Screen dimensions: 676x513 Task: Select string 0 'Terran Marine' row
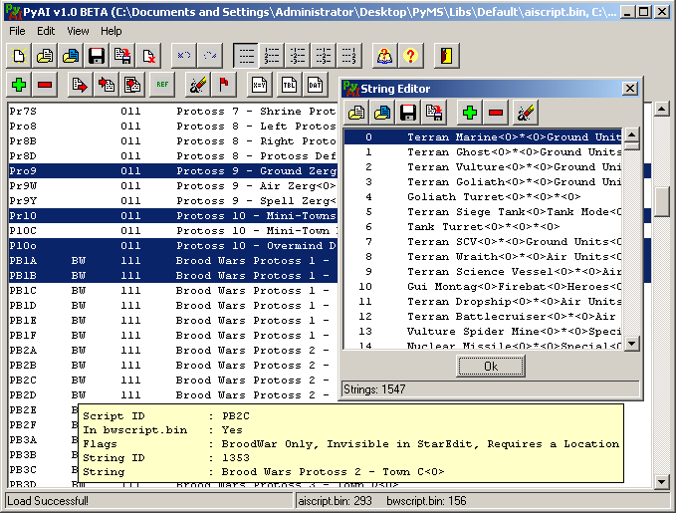[483, 137]
